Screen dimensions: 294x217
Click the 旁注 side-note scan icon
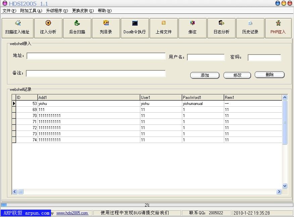pos(193,28)
